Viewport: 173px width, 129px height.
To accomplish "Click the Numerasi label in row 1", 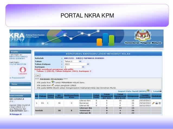I will coord(84,103).
